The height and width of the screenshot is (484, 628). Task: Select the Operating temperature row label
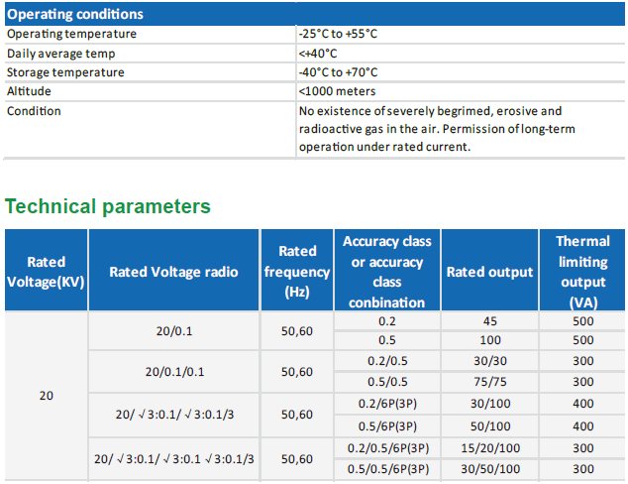(71, 34)
